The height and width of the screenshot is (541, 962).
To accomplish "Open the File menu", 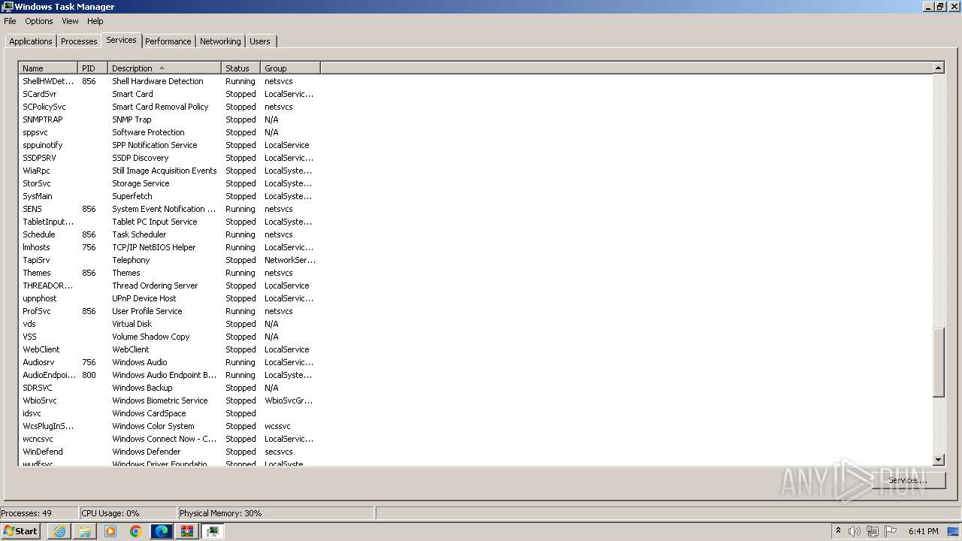I will (x=10, y=21).
